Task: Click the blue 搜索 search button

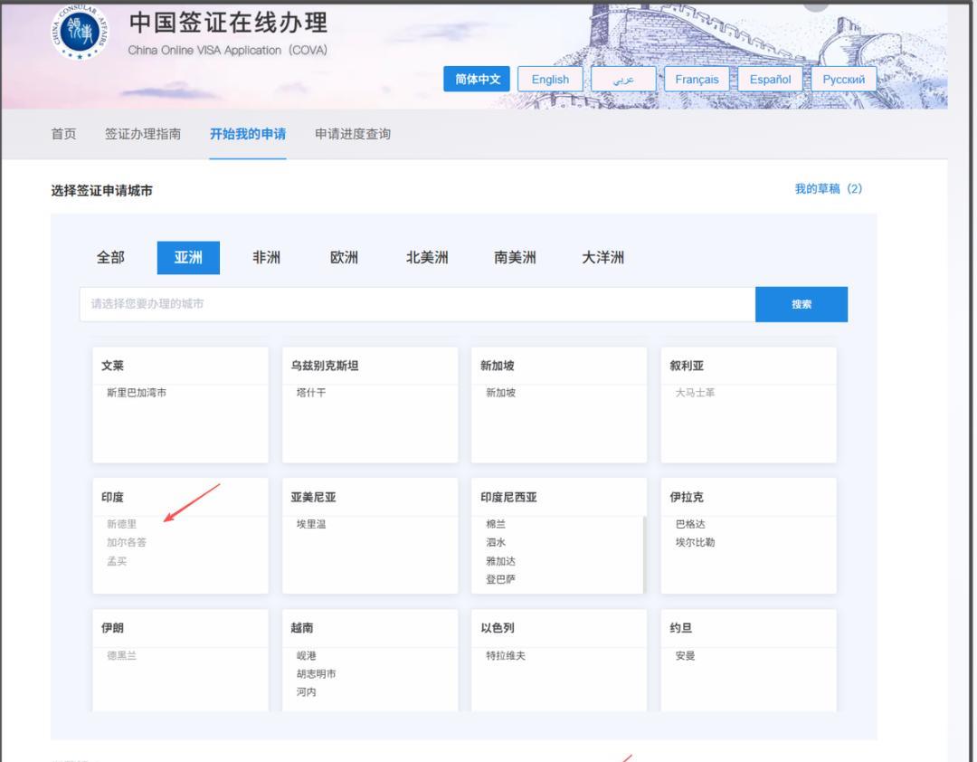Action: [802, 304]
